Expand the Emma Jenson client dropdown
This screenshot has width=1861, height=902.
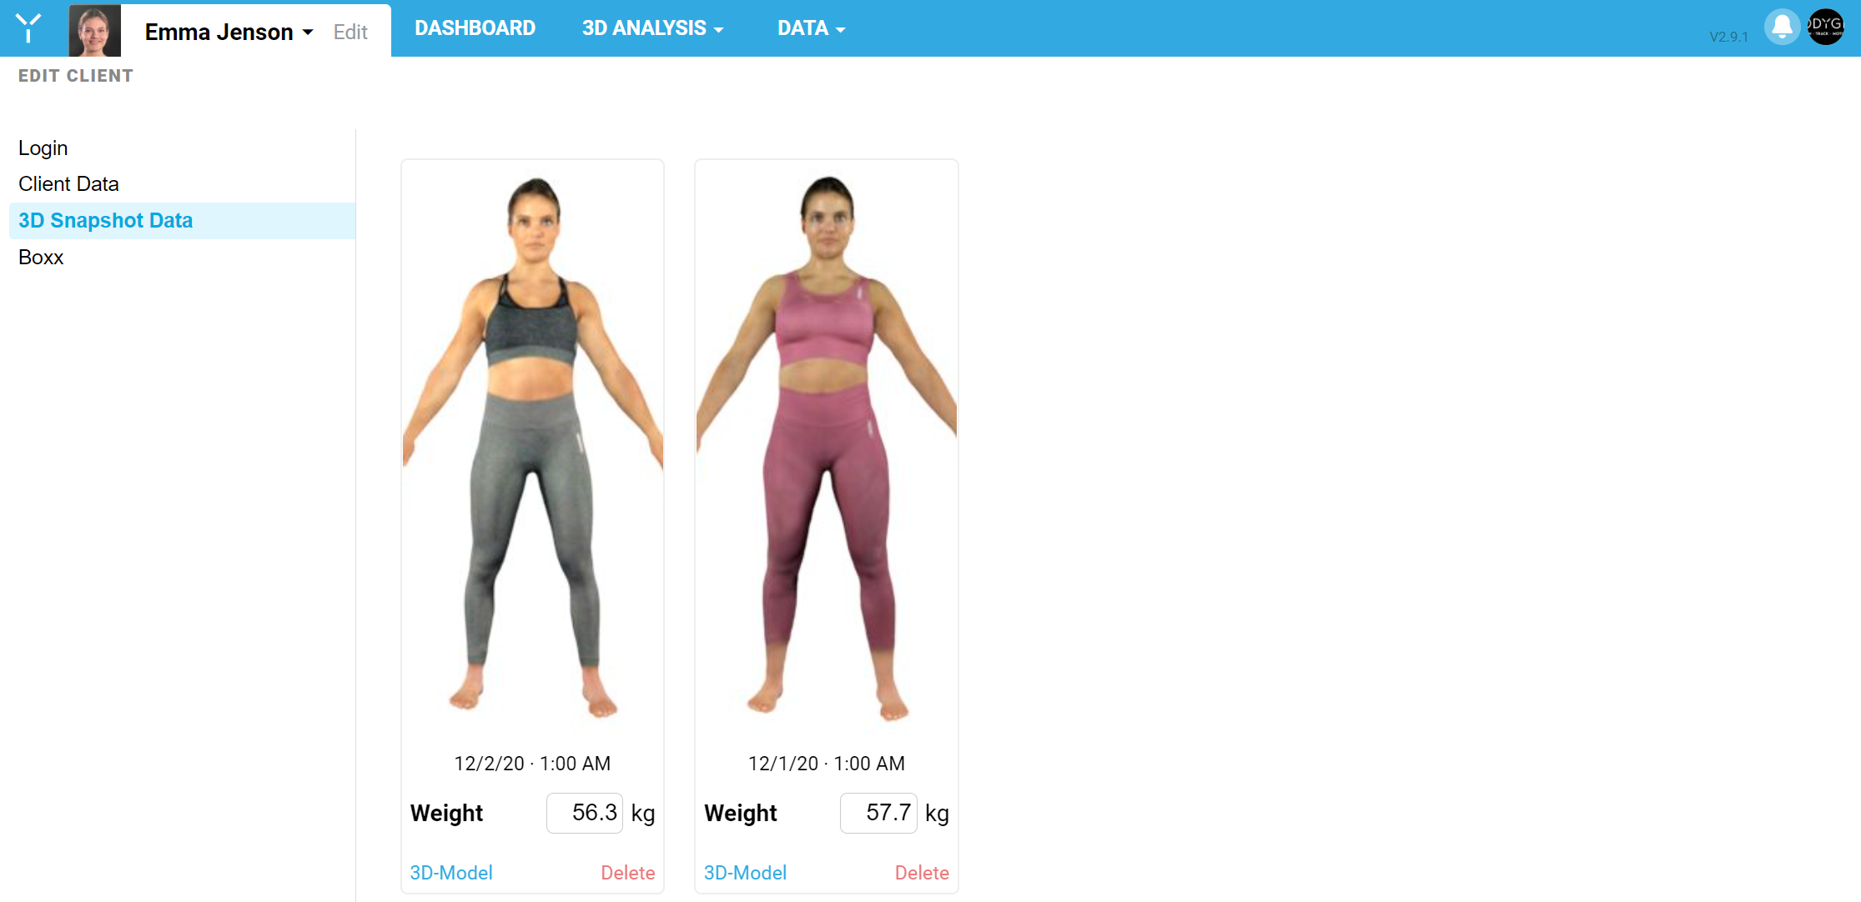pyautogui.click(x=229, y=32)
